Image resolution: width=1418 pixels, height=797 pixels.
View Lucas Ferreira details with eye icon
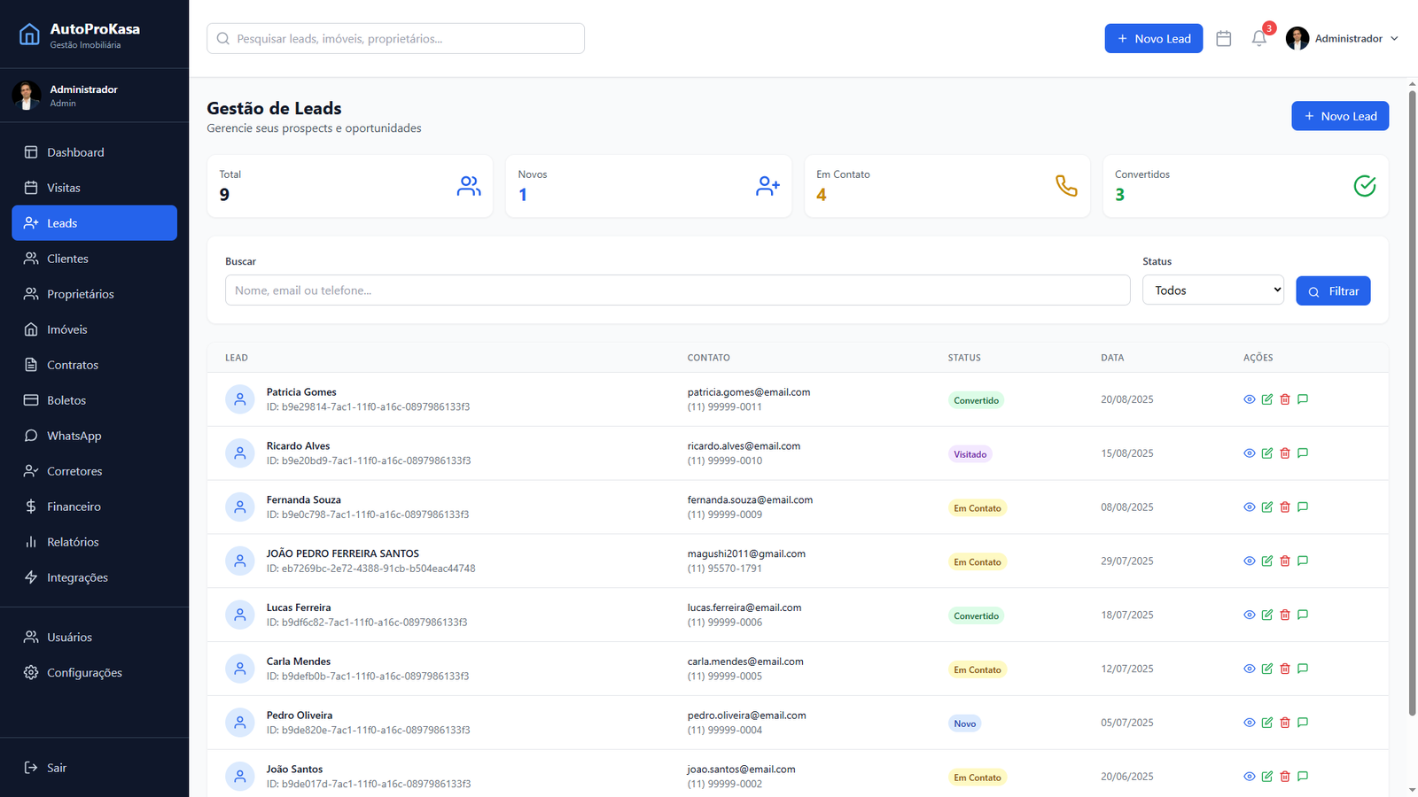(x=1250, y=615)
